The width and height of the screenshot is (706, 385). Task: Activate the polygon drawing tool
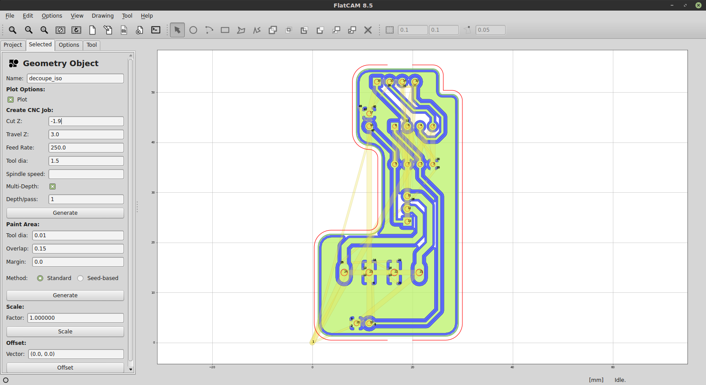[241, 30]
